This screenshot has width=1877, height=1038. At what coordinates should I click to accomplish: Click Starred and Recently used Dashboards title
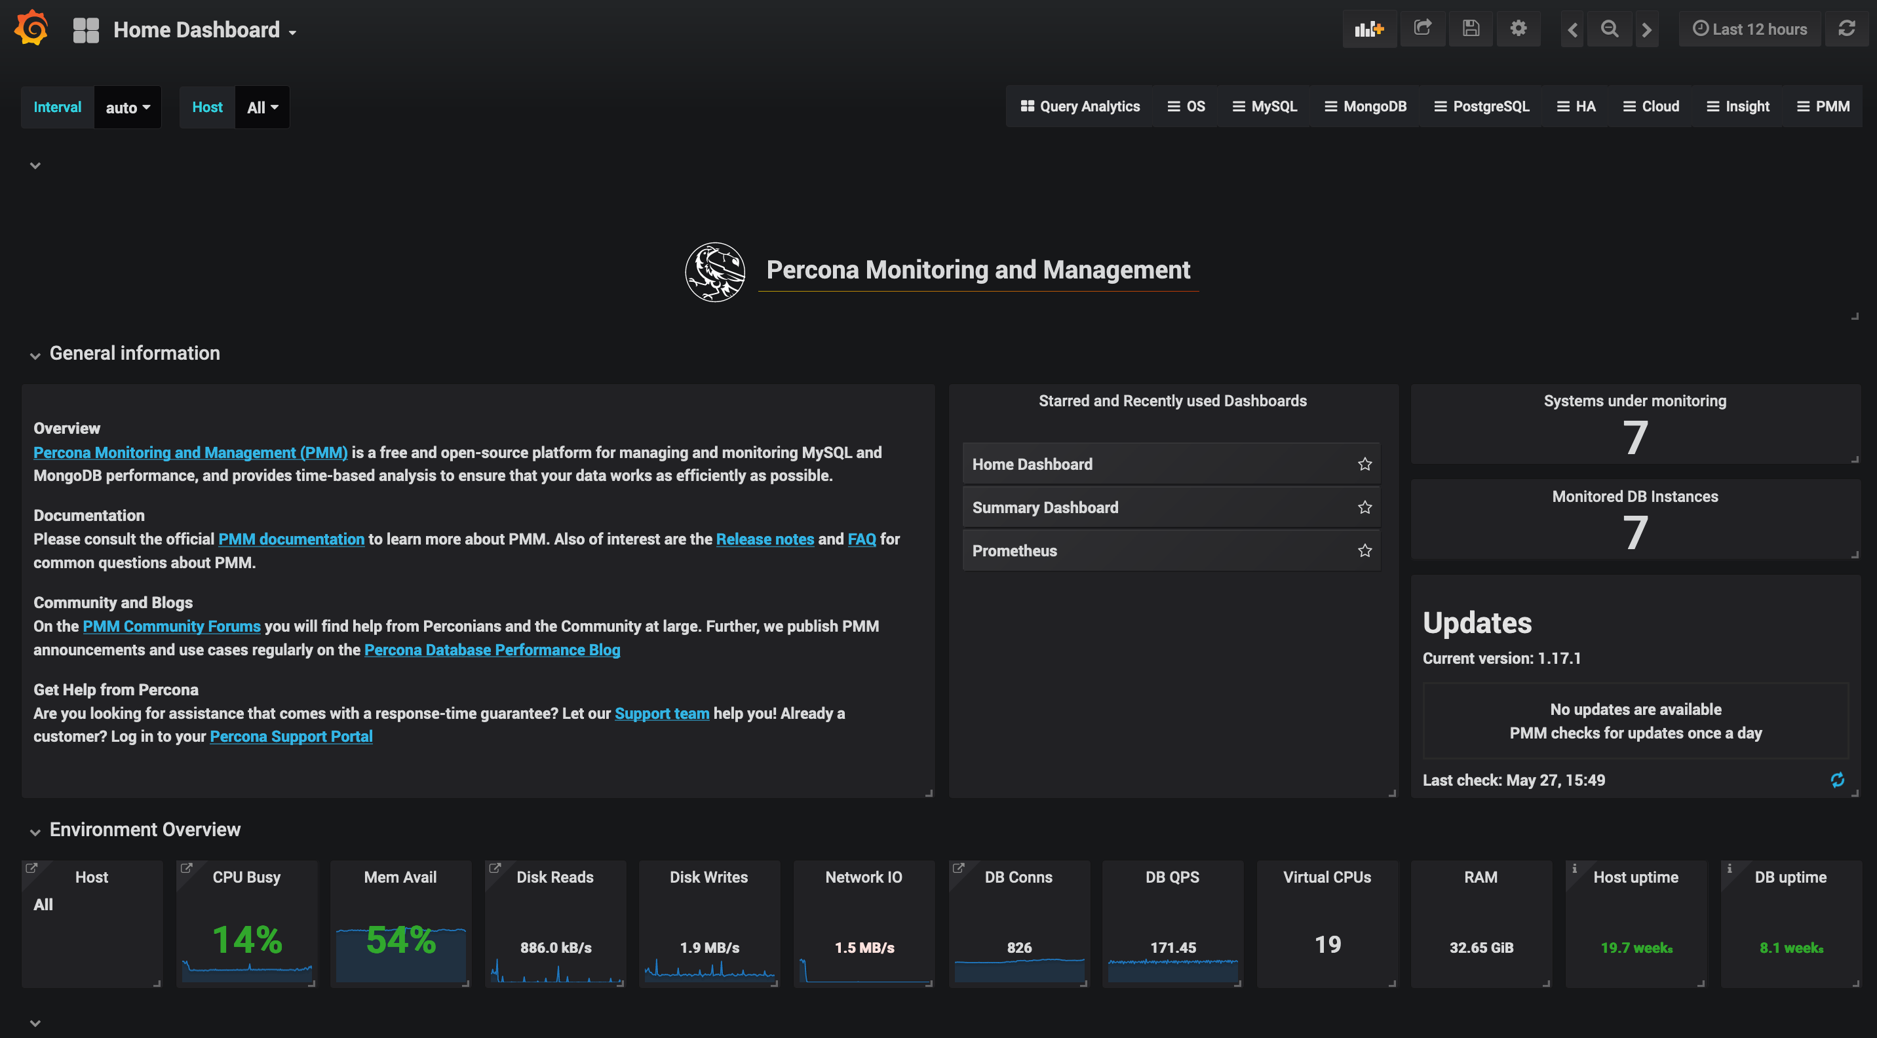[x=1172, y=400]
